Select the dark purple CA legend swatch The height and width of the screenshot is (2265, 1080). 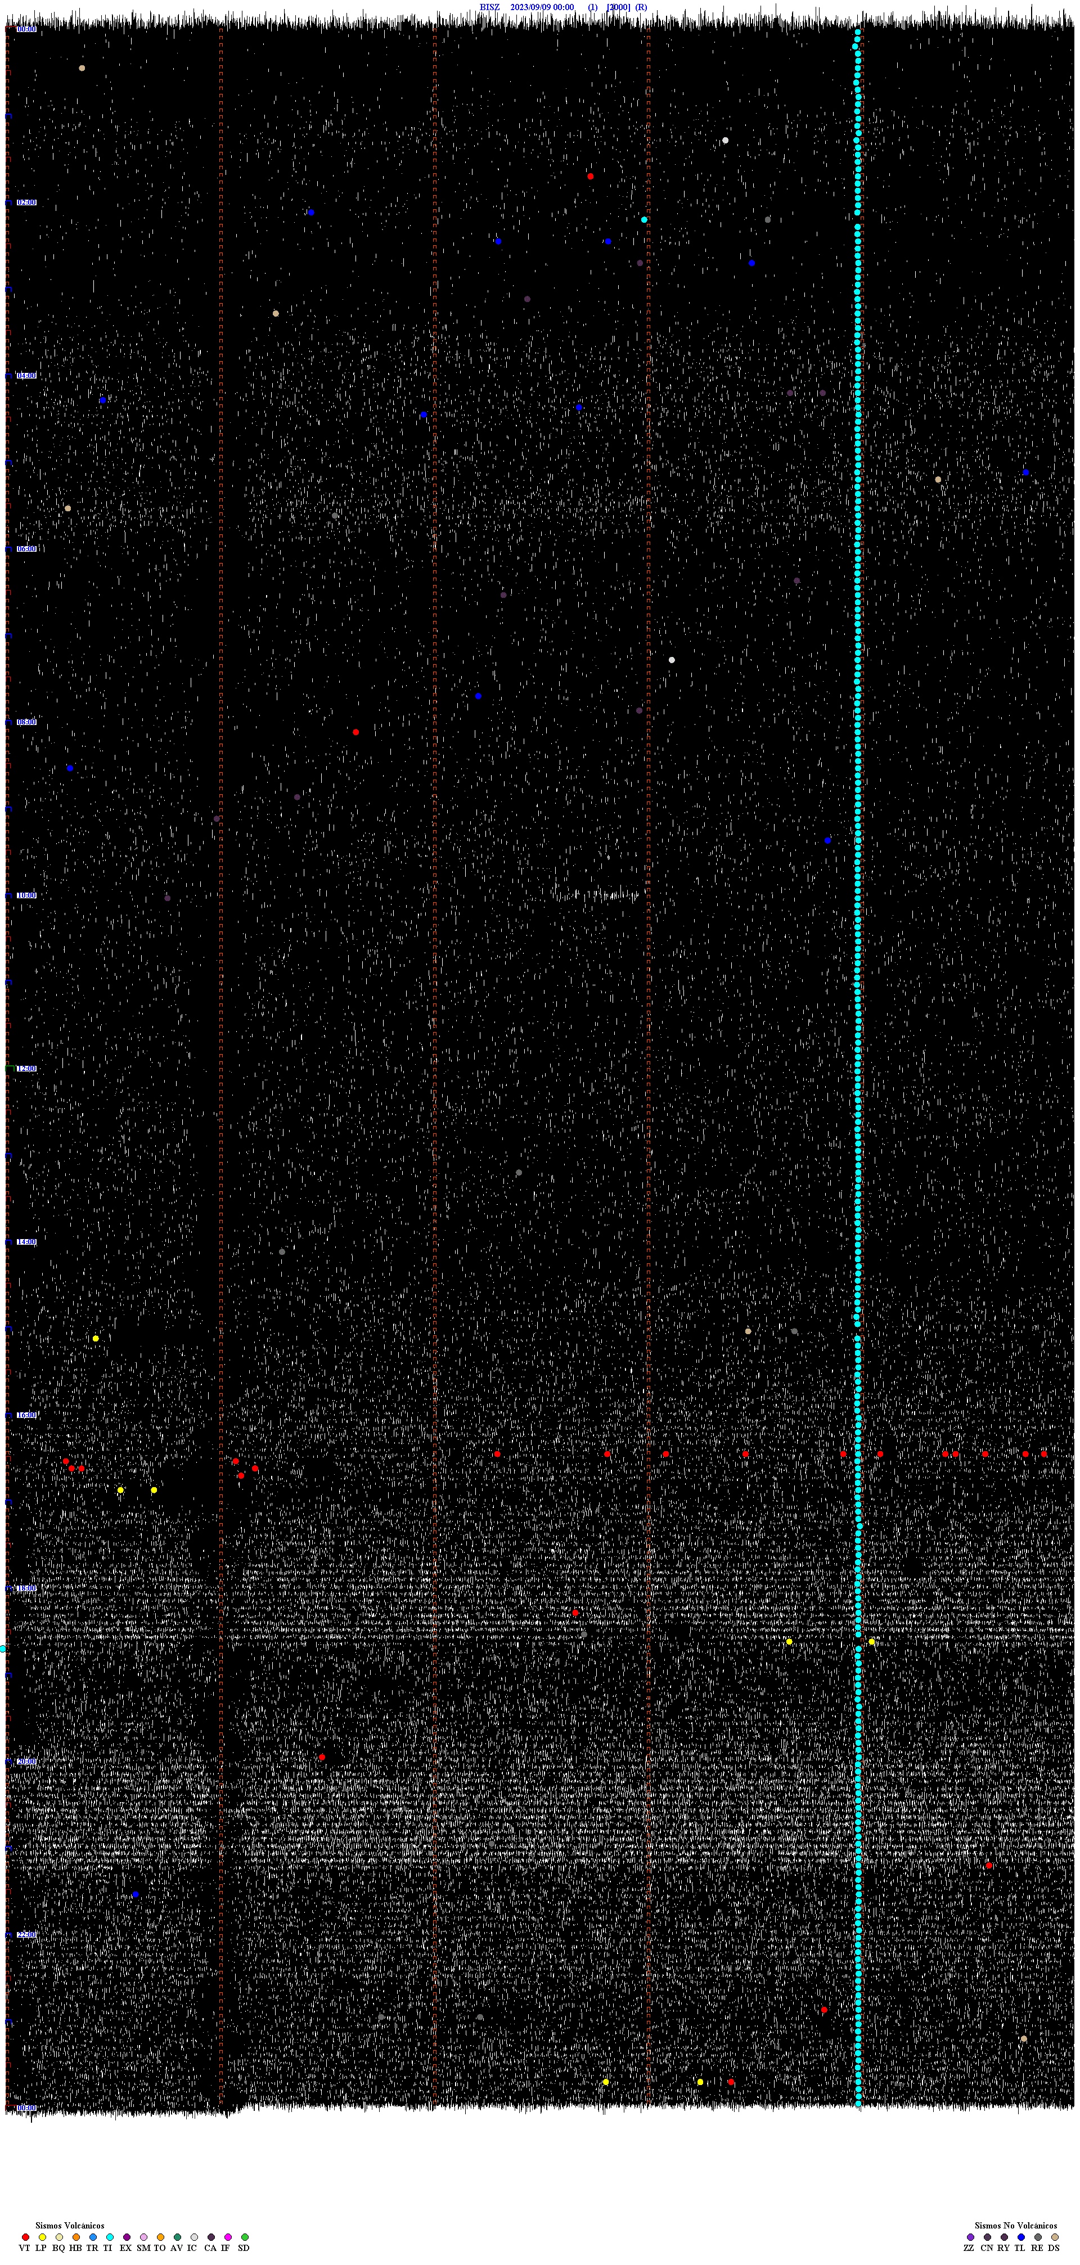[211, 2237]
